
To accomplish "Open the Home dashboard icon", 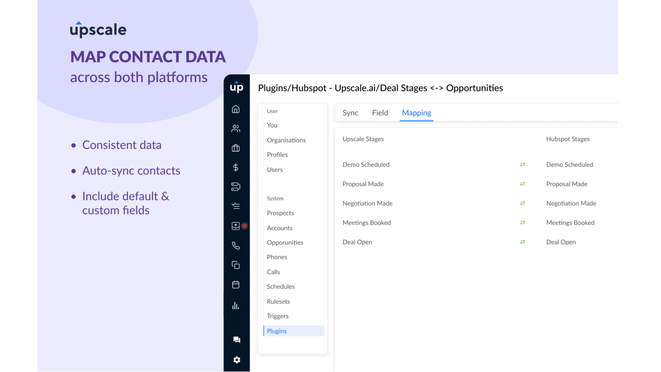I will pos(236,109).
